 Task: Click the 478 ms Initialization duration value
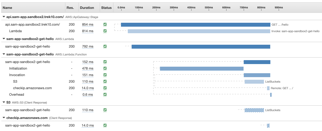[x=88, y=69]
